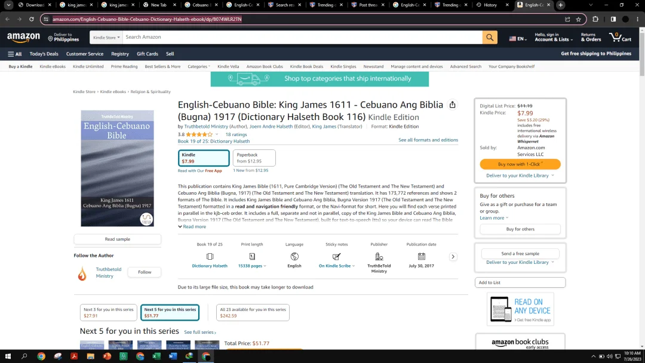Open the Categories dropdown in Kindle nav
Image resolution: width=645 pixels, height=363 pixels.
coord(199,67)
